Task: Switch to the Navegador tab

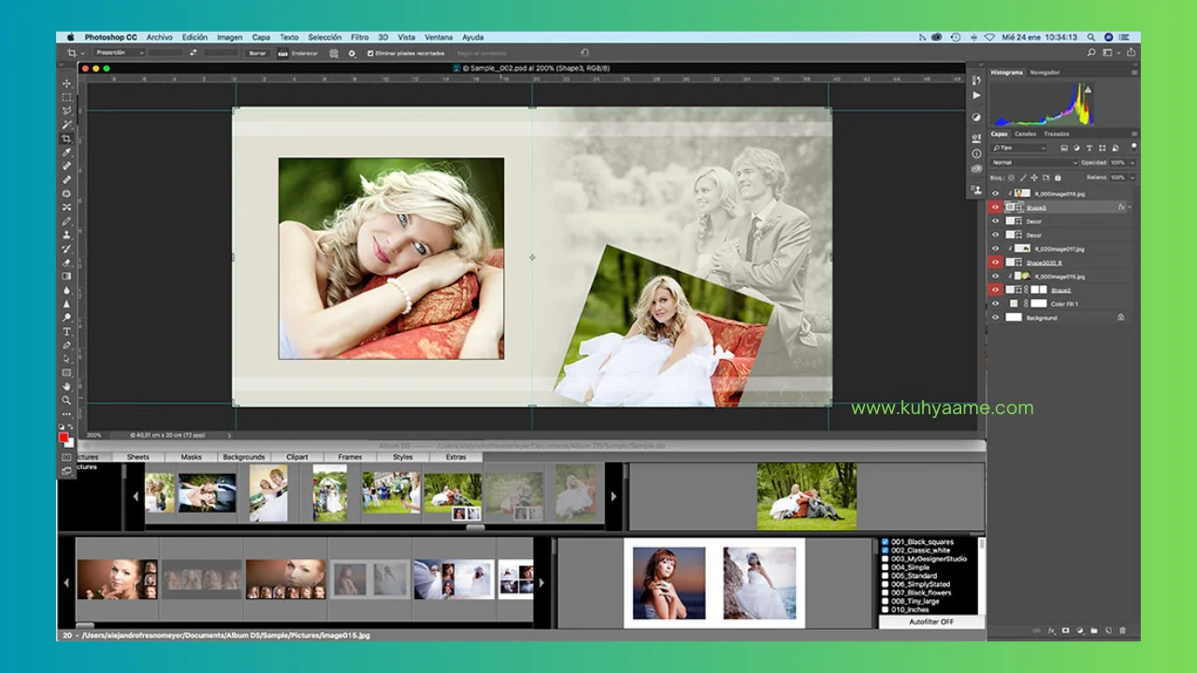Action: click(x=1046, y=72)
